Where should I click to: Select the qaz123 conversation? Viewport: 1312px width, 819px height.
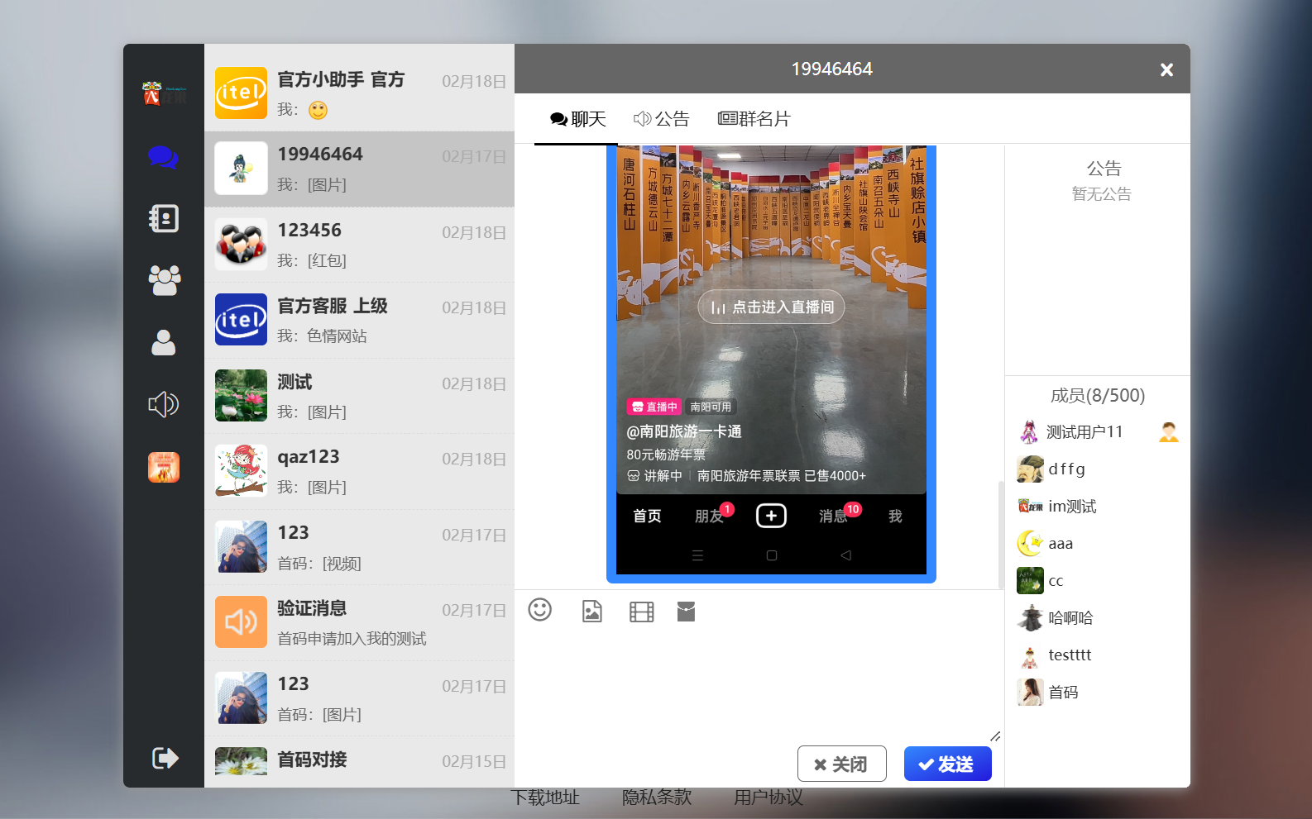point(359,471)
